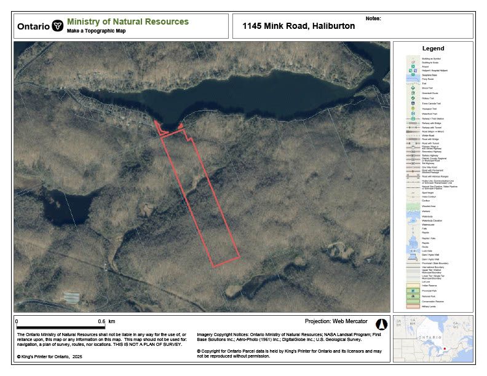Click the Legend heading
The height and width of the screenshot is (376, 487).
pyautogui.click(x=433, y=49)
